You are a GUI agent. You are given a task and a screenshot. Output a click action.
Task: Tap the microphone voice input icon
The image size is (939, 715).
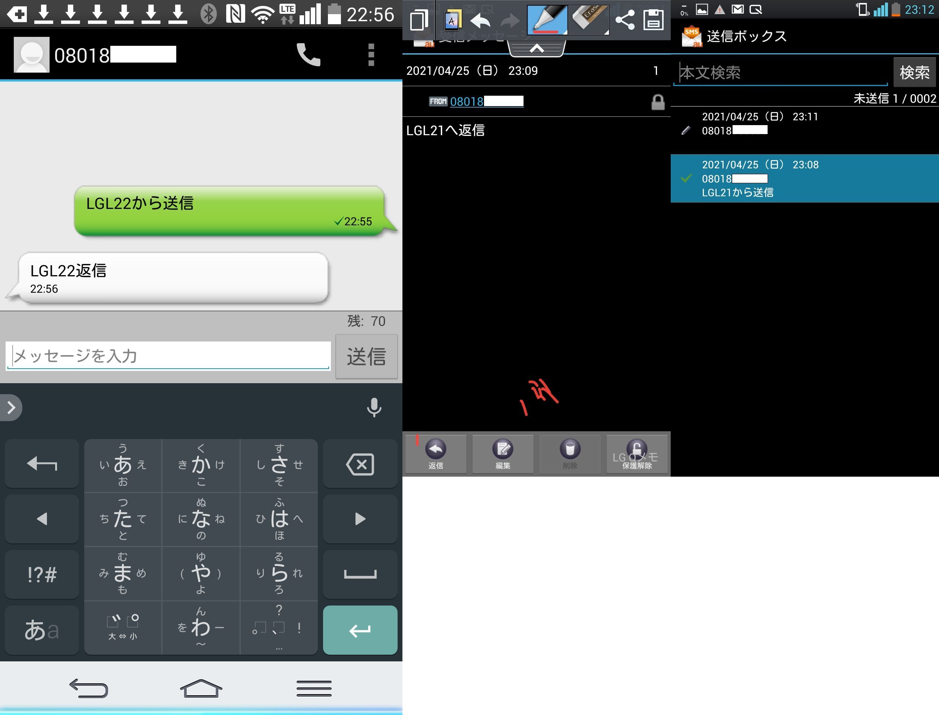point(374,407)
